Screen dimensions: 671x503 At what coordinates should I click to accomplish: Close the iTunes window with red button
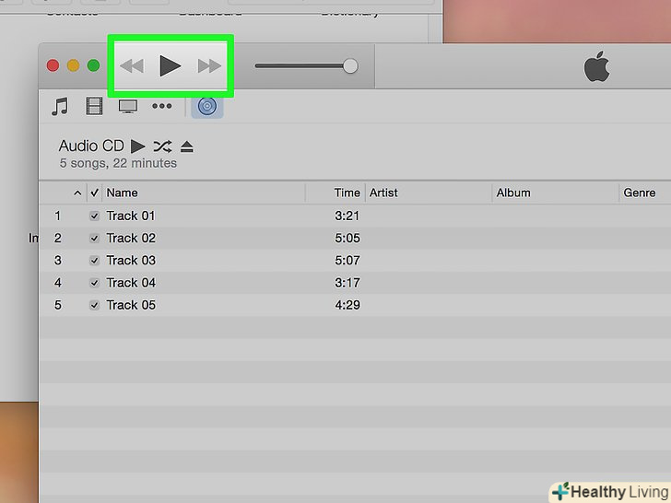click(53, 66)
